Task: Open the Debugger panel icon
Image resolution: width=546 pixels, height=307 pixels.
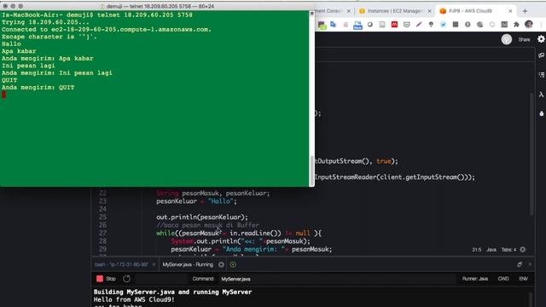Action: pyautogui.click(x=541, y=113)
